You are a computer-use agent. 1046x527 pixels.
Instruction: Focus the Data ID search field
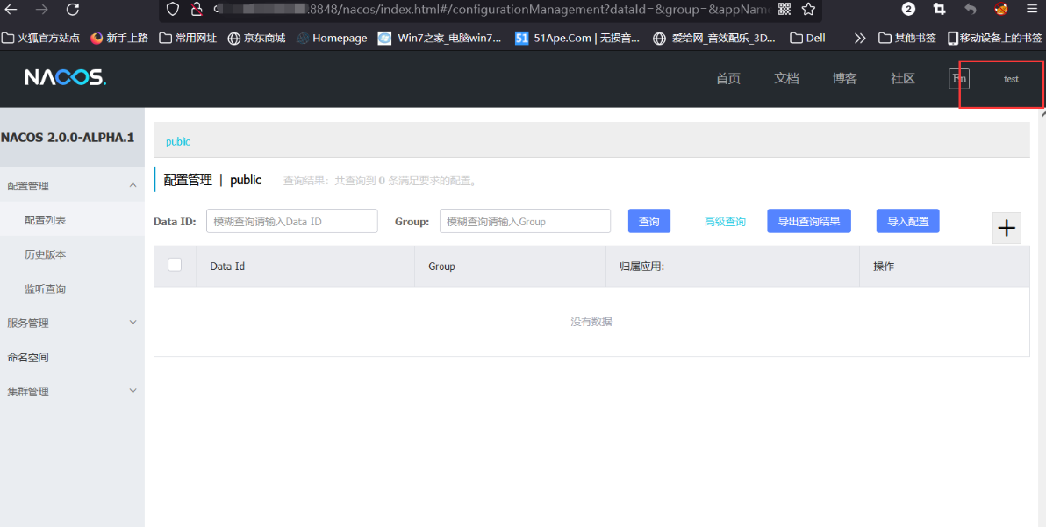tap(292, 221)
